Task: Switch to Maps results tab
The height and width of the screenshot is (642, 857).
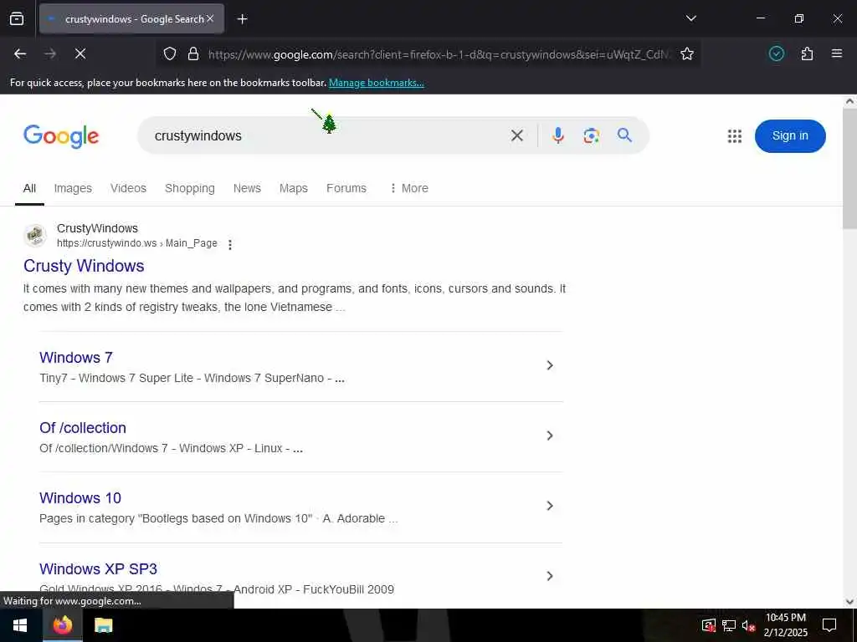Action: point(294,188)
